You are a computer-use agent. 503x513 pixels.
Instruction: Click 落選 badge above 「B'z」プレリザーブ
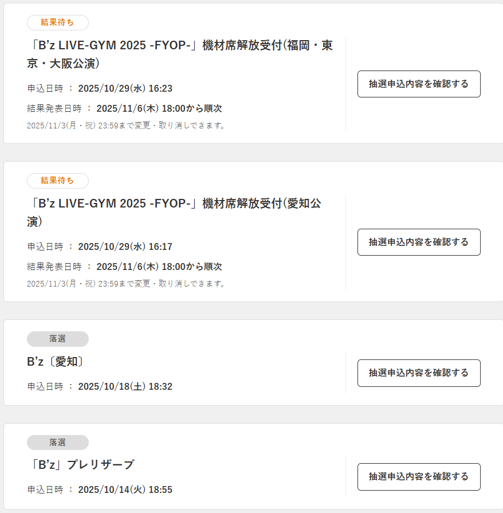[58, 442]
